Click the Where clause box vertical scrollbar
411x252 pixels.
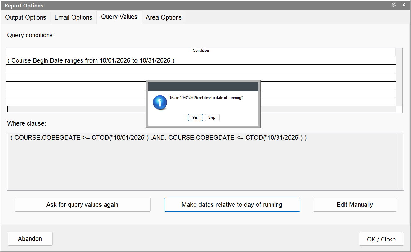coord(400,161)
